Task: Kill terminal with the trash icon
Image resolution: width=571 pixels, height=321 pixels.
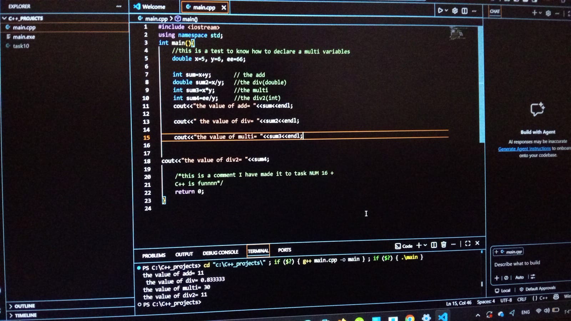Action: pos(444,244)
